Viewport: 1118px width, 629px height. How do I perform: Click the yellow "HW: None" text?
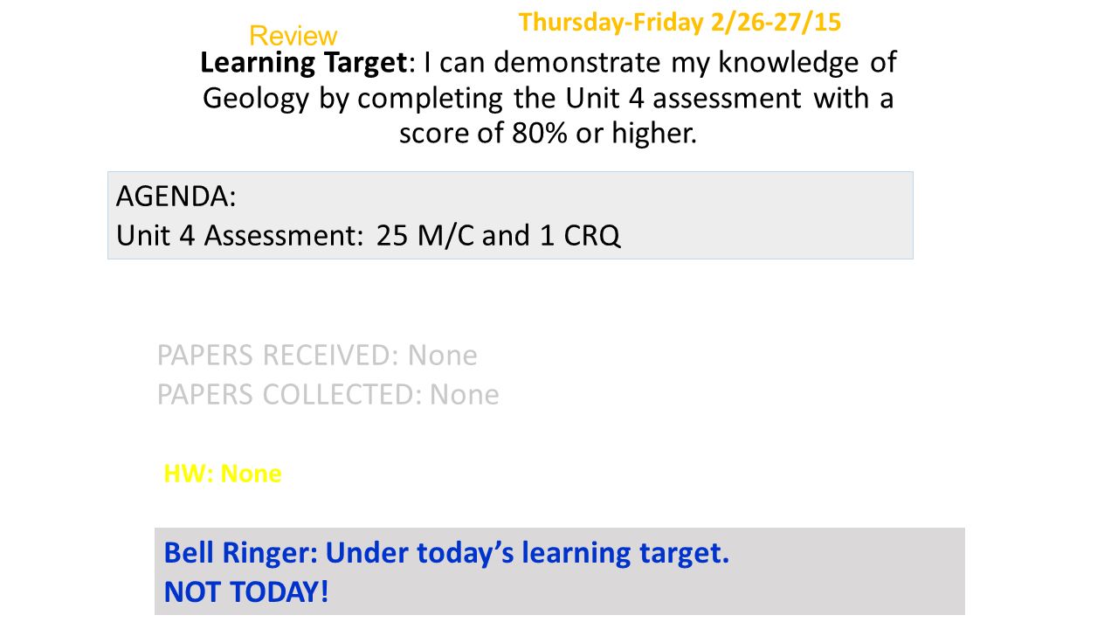[x=223, y=473]
